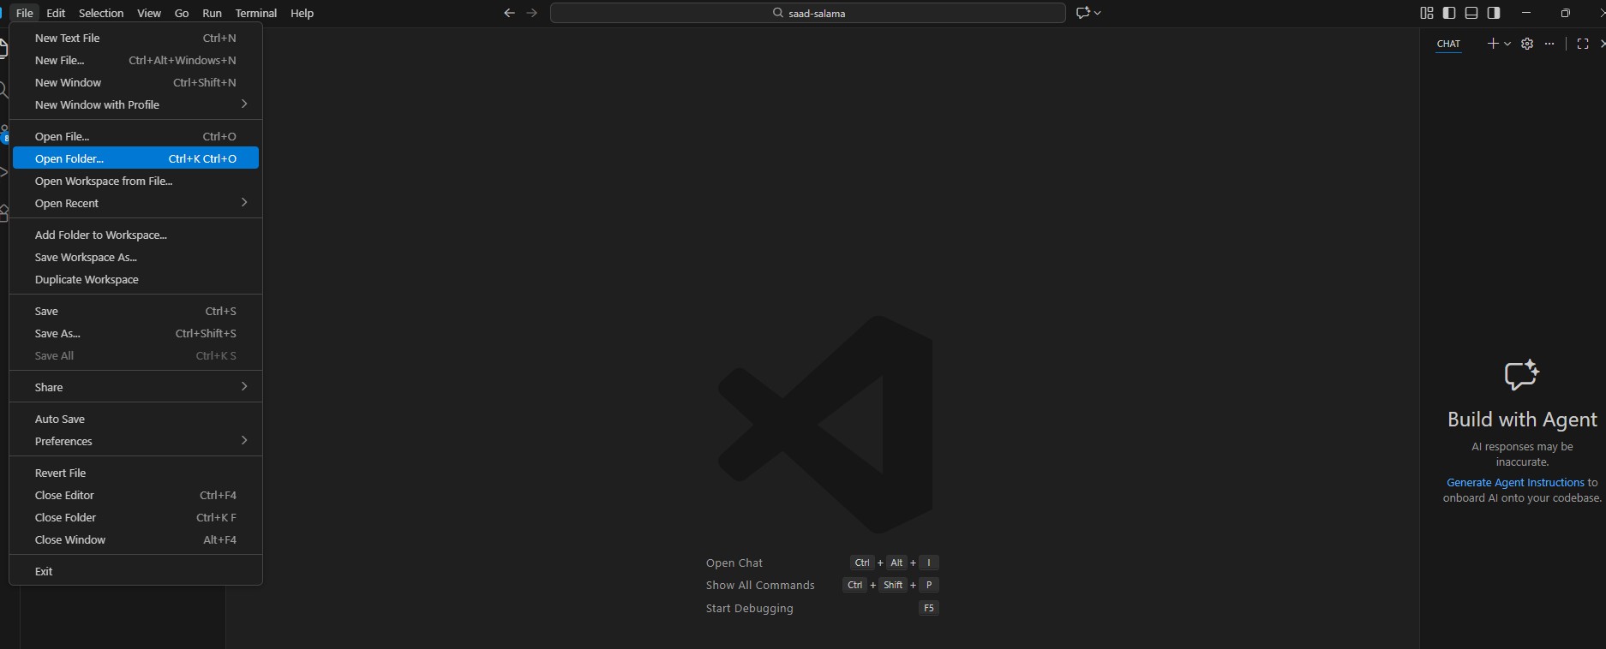Choose Exit from File menu
The width and height of the screenshot is (1606, 649).
(x=135, y=571)
